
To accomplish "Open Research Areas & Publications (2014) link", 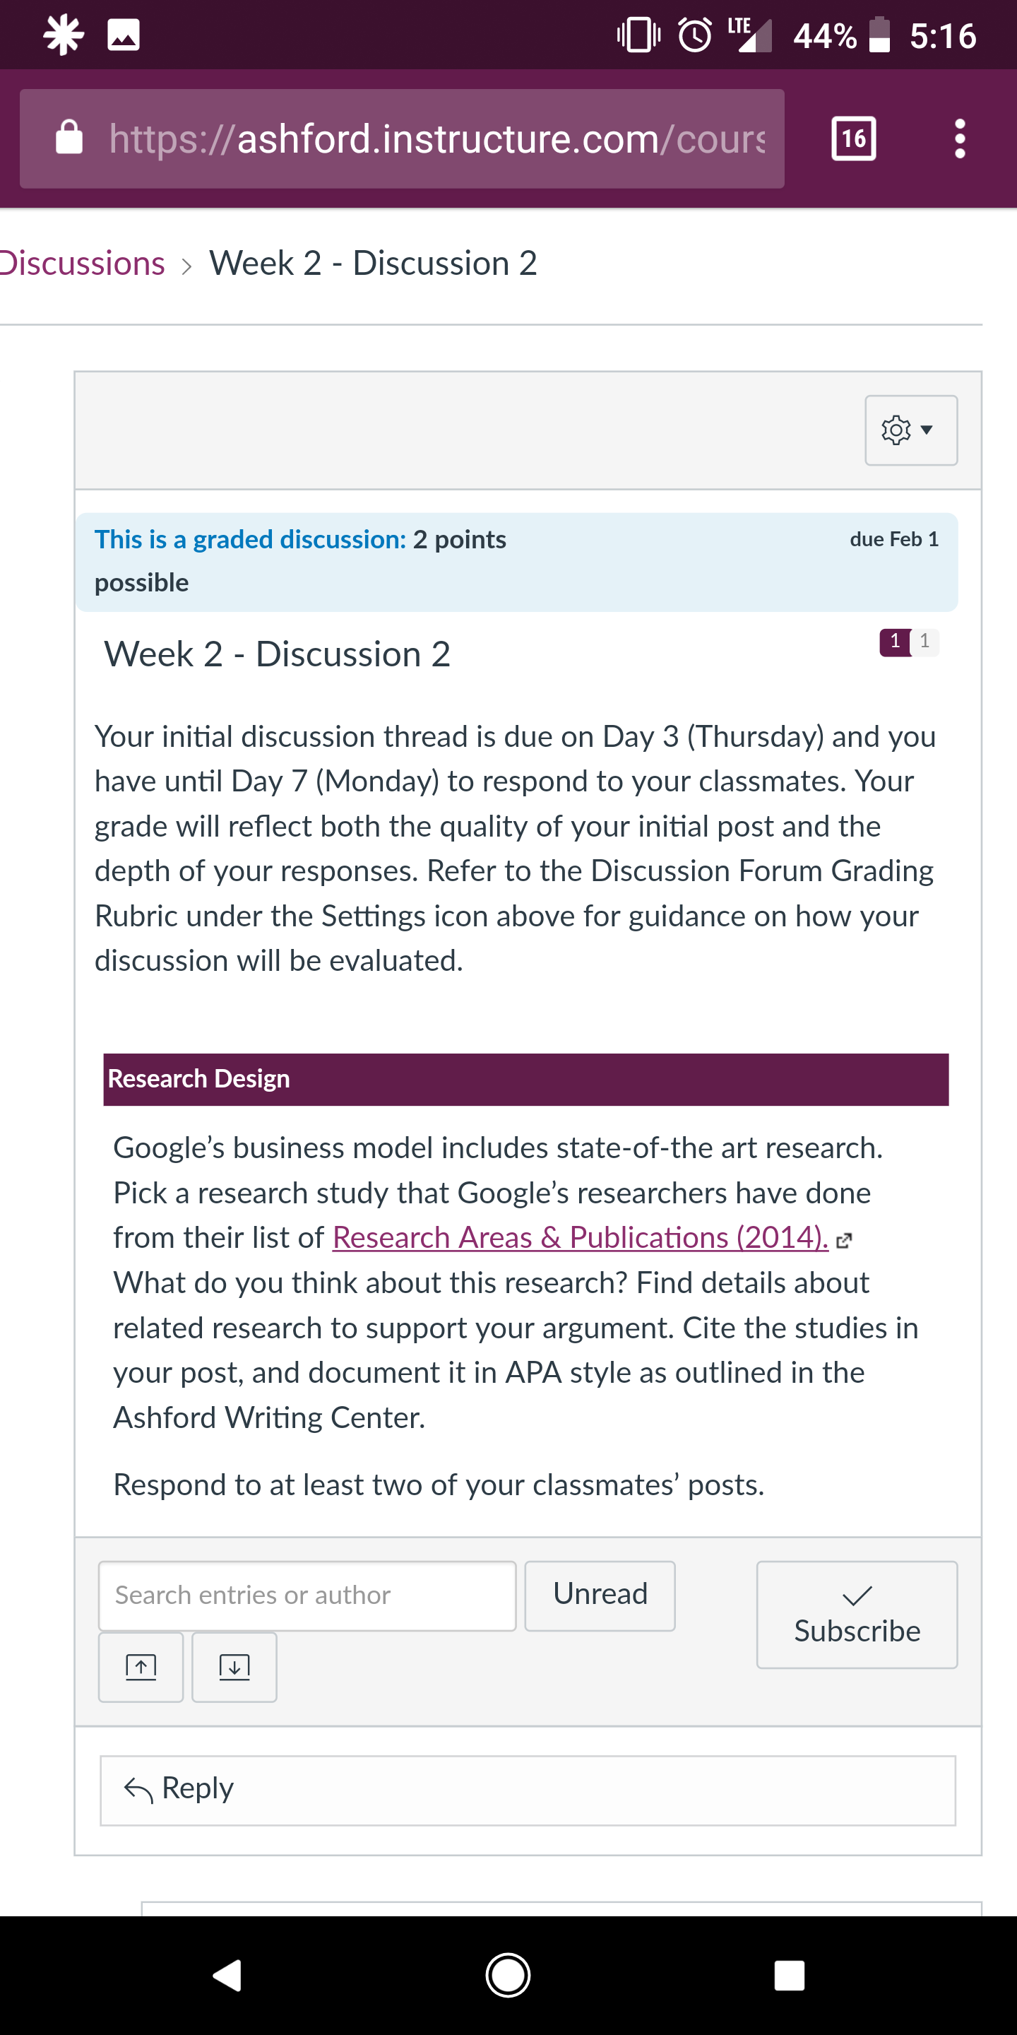I will click(581, 1237).
